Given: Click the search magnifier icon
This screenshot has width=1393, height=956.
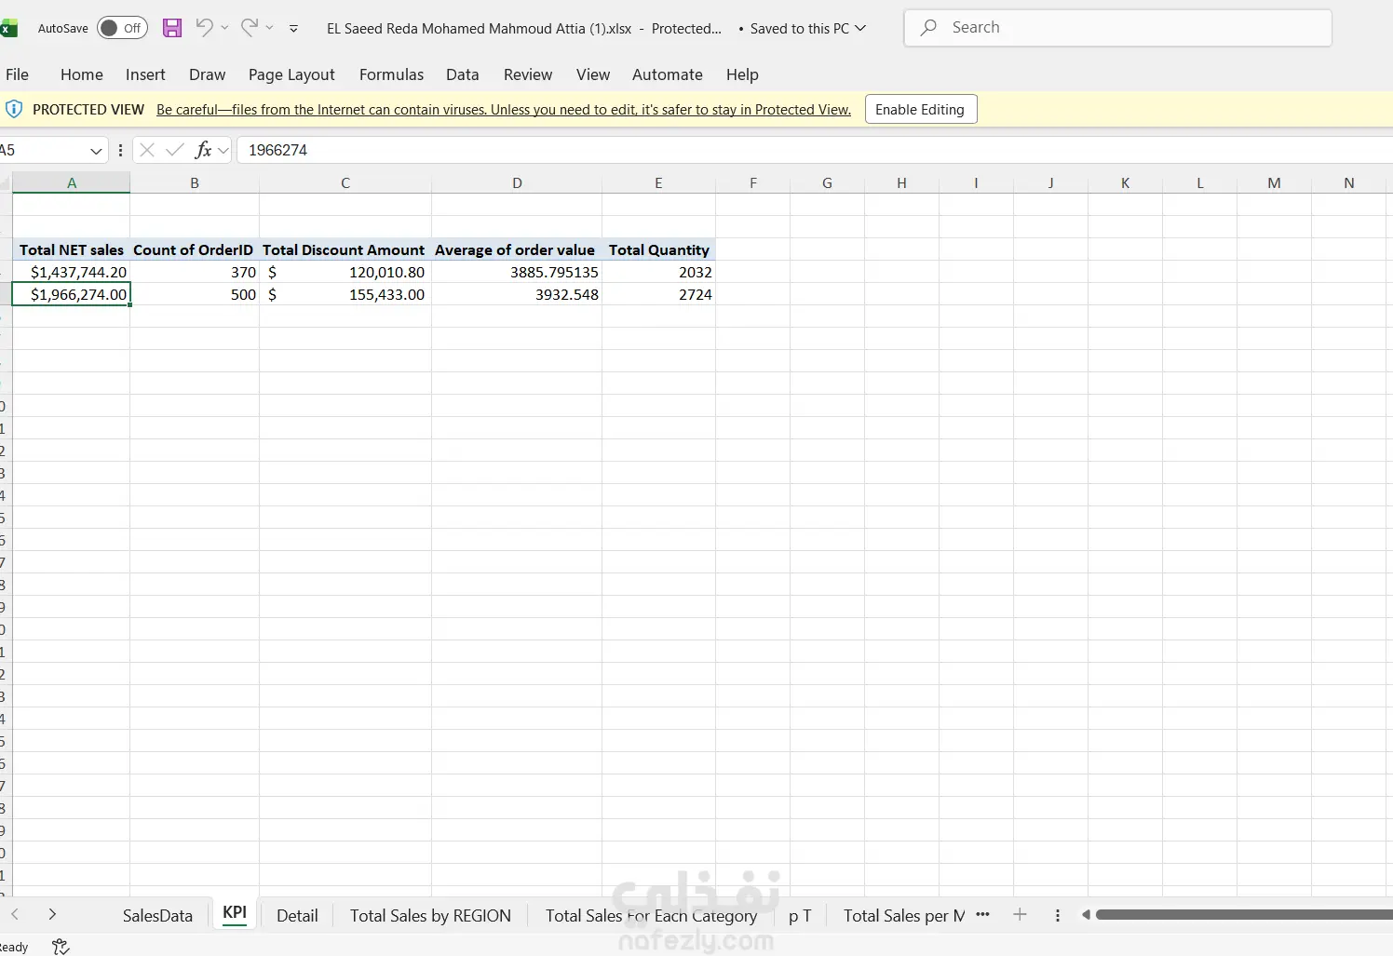Looking at the screenshot, I should point(928,28).
